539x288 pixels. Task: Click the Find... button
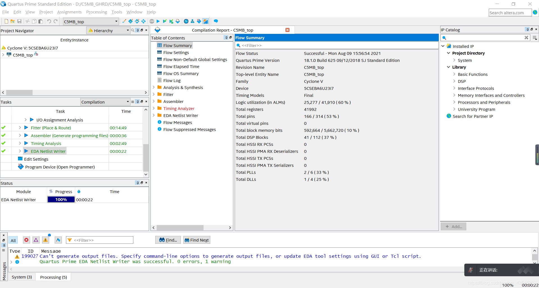pos(168,240)
